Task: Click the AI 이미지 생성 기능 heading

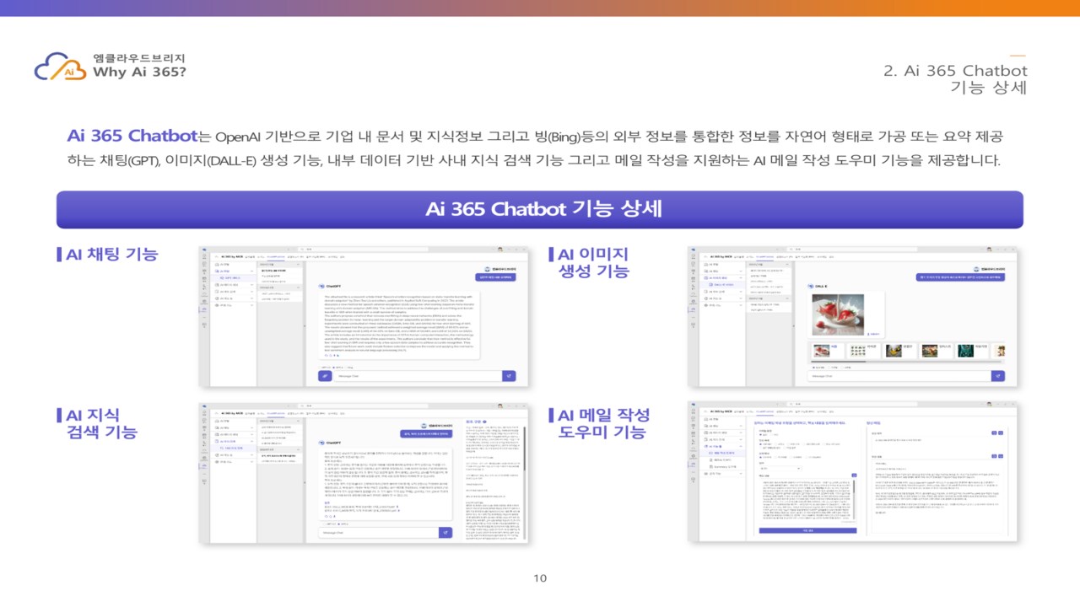Action: [x=592, y=263]
